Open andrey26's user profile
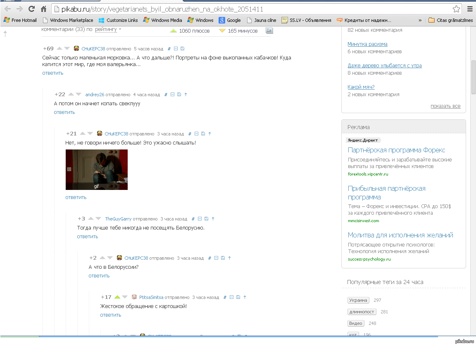 click(95, 95)
